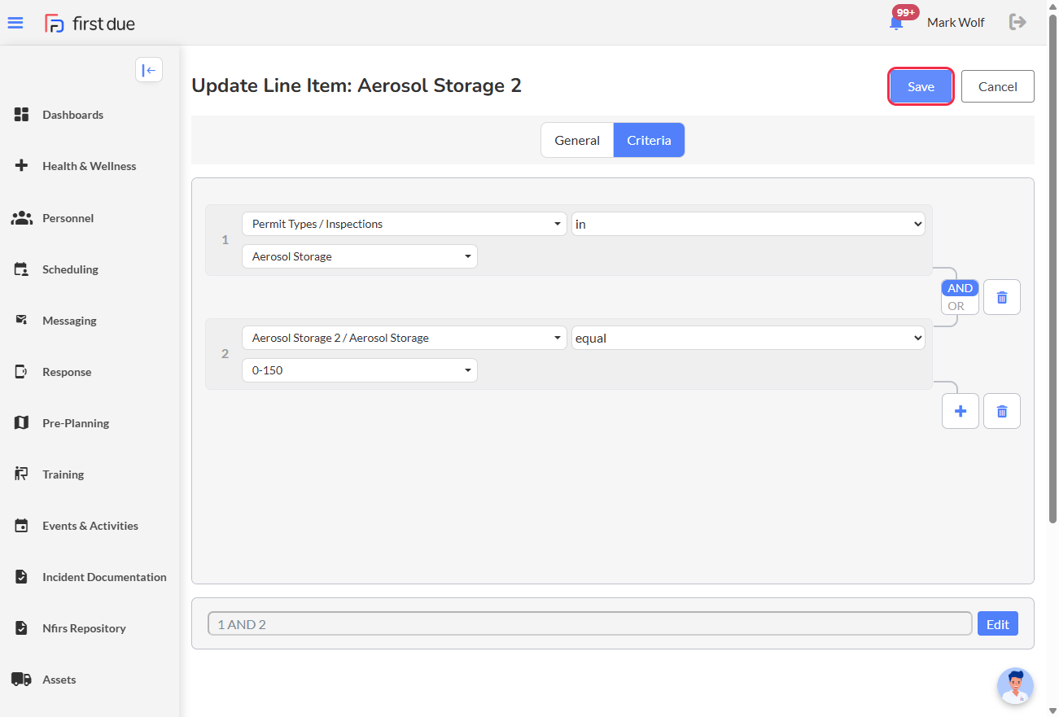Cancel the line item update
The image size is (1059, 717).
pos(998,86)
